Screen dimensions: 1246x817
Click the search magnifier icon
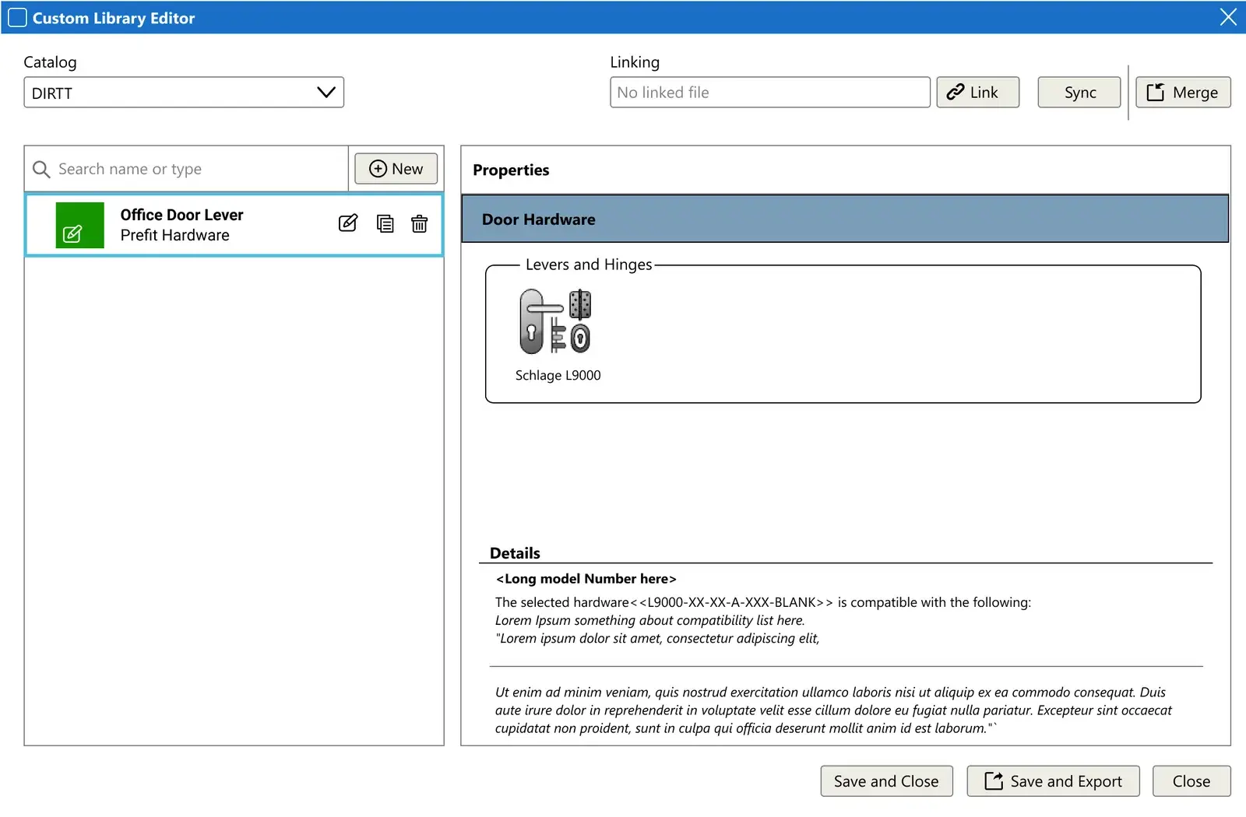click(x=41, y=170)
